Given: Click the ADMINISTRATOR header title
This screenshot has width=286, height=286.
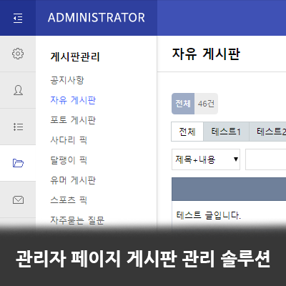Looking at the screenshot, I should (x=97, y=18).
